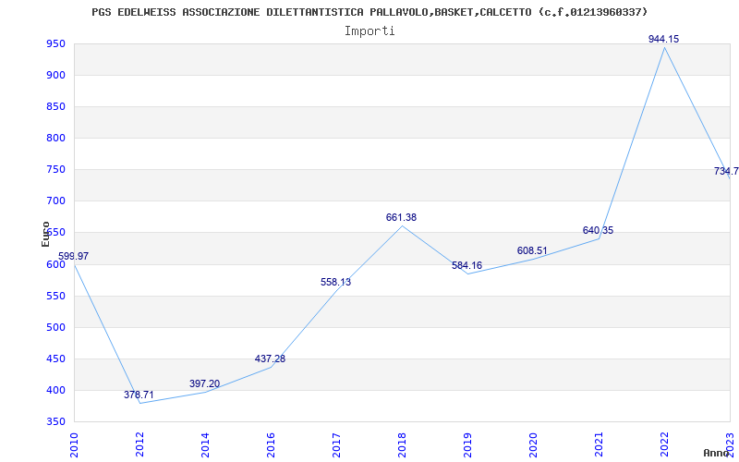This screenshot has height=462, width=739.
Task: Click the 437.28 value label
Action: [270, 359]
